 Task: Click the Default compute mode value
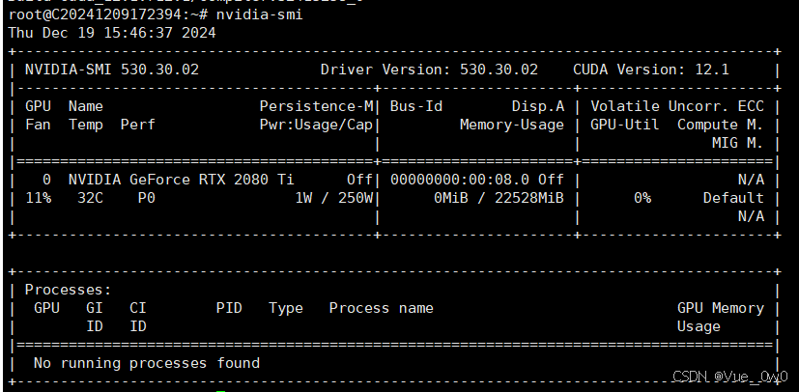point(733,198)
